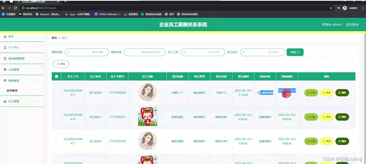Click 删除 button for 留言标题5 row

pyautogui.click(x=342, y=117)
